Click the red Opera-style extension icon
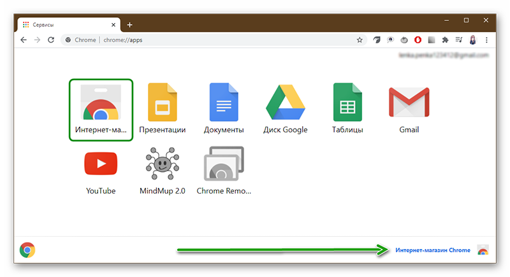This screenshot has width=510, height=277. pyautogui.click(x=418, y=40)
